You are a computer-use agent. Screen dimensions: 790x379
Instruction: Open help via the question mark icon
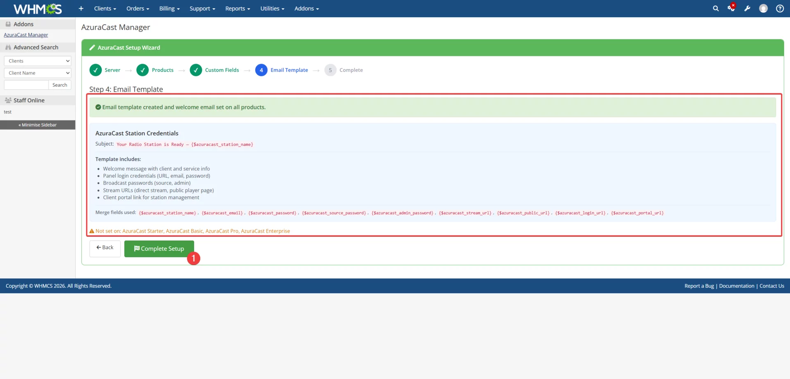(x=780, y=8)
